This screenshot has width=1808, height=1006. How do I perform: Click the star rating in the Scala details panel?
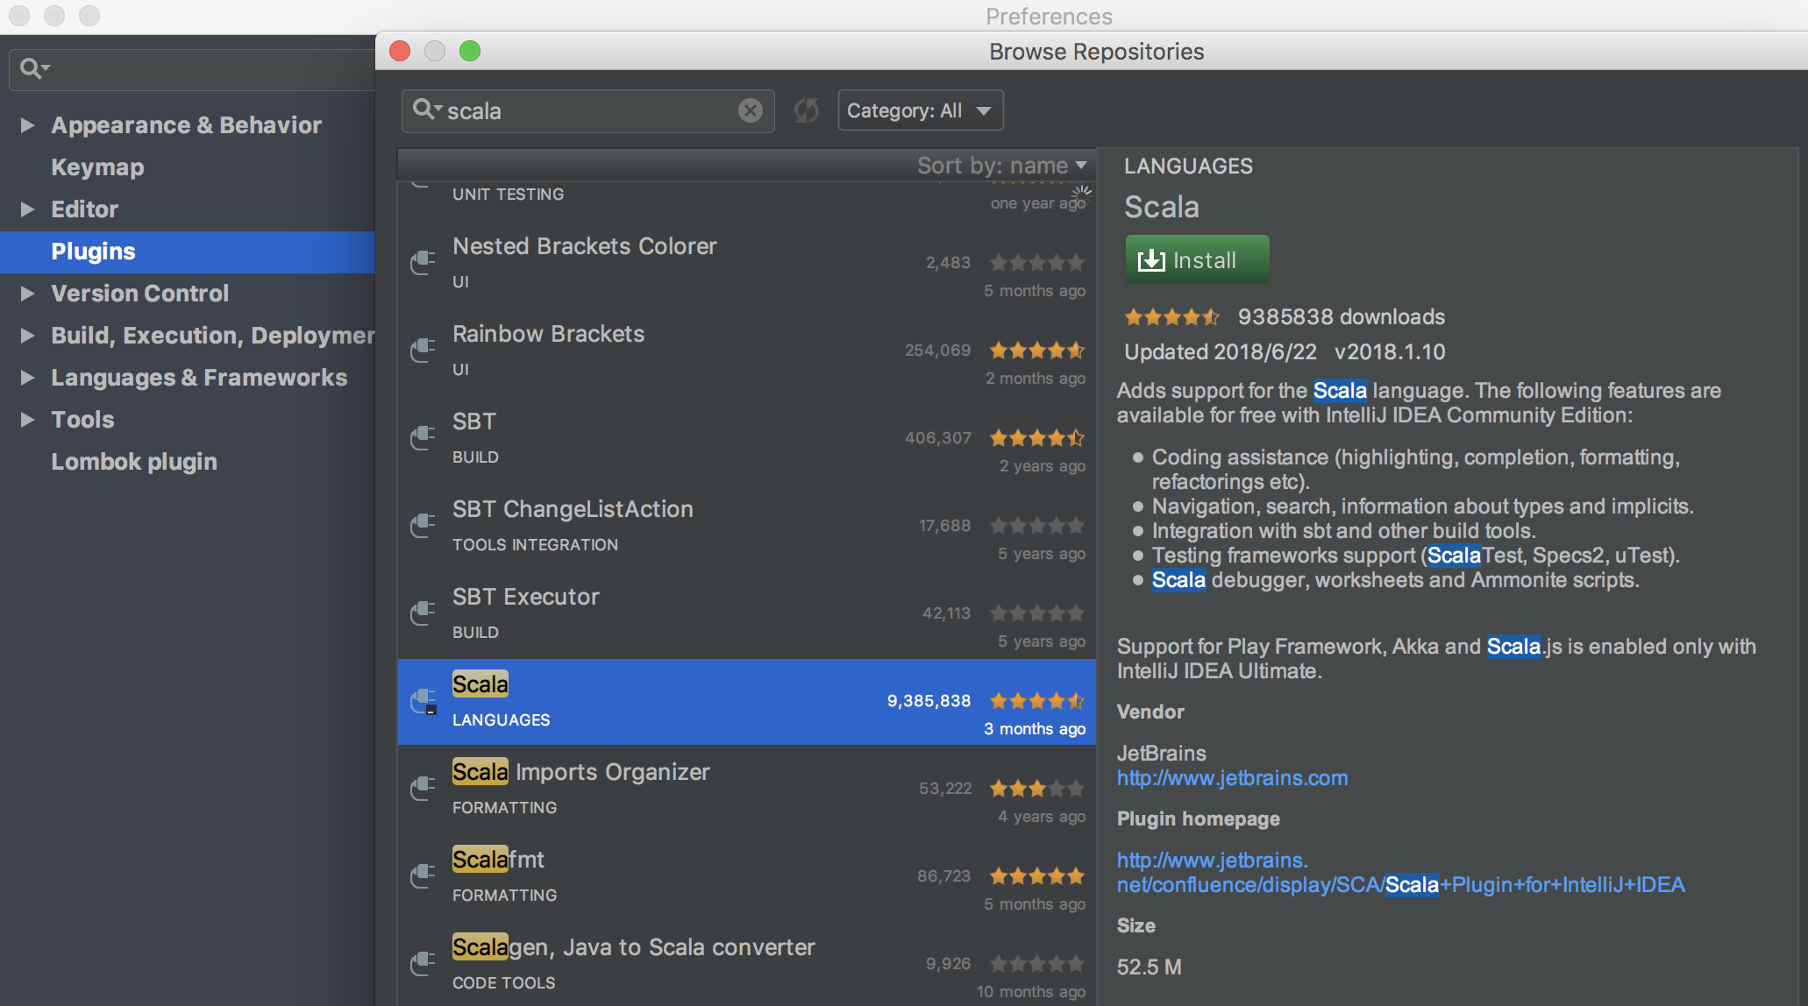click(x=1172, y=316)
